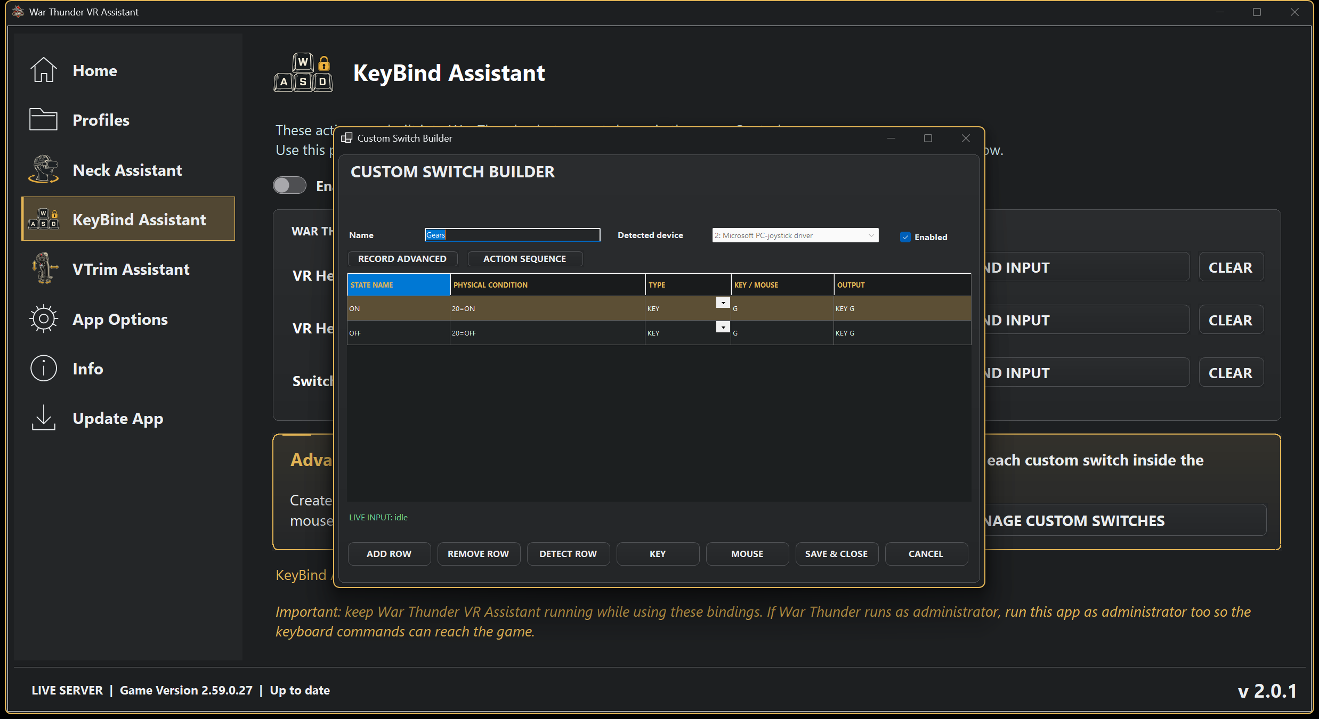Click the third CLEAR button in main window
Screen dimensions: 1319x719
coord(1231,373)
